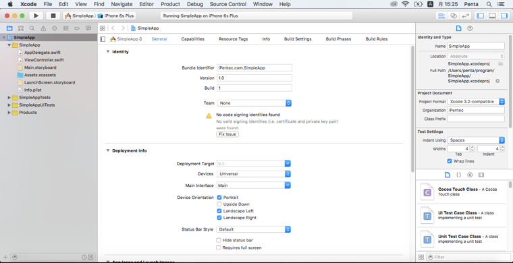Screen dimensions: 513x263
Task: Open Spotlight search in menu bar
Action: (x=489, y=4)
